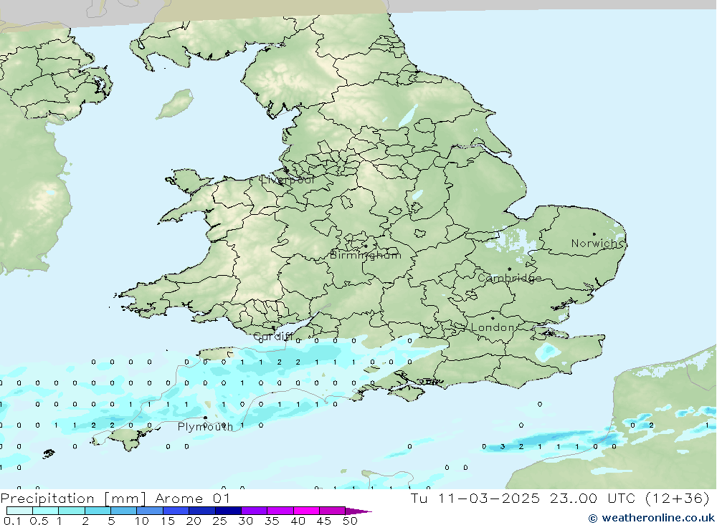Click the 'Tu 11-03-2025 23..00 UTC (12+36)' timestamp
717x525 pixels.
point(560,498)
